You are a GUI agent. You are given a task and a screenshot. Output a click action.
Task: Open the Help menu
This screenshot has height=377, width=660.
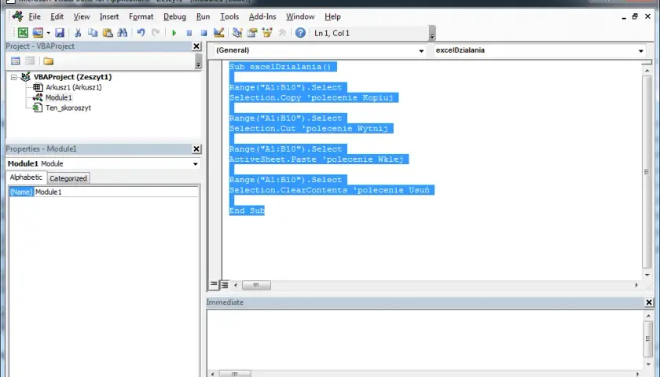point(332,16)
